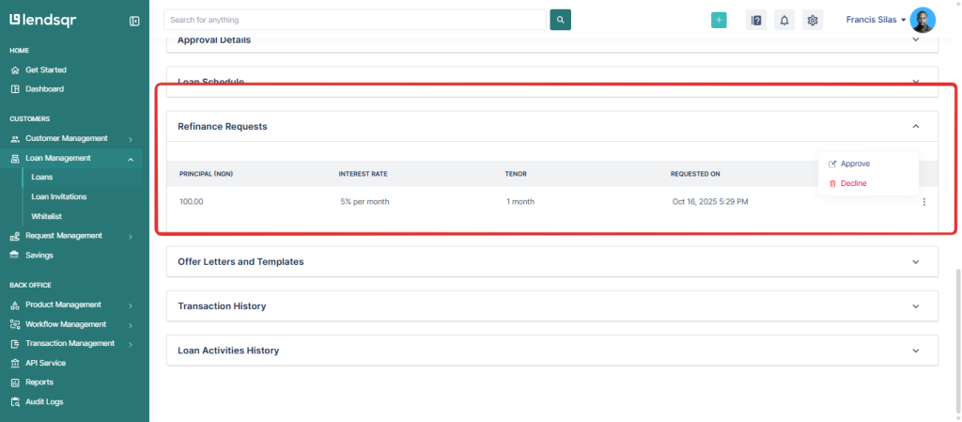The width and height of the screenshot is (962, 422).
Task: Collapse the sidebar using top toggle icon
Action: coord(134,21)
